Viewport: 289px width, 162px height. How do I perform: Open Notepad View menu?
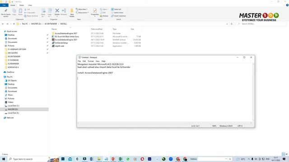click(98, 61)
